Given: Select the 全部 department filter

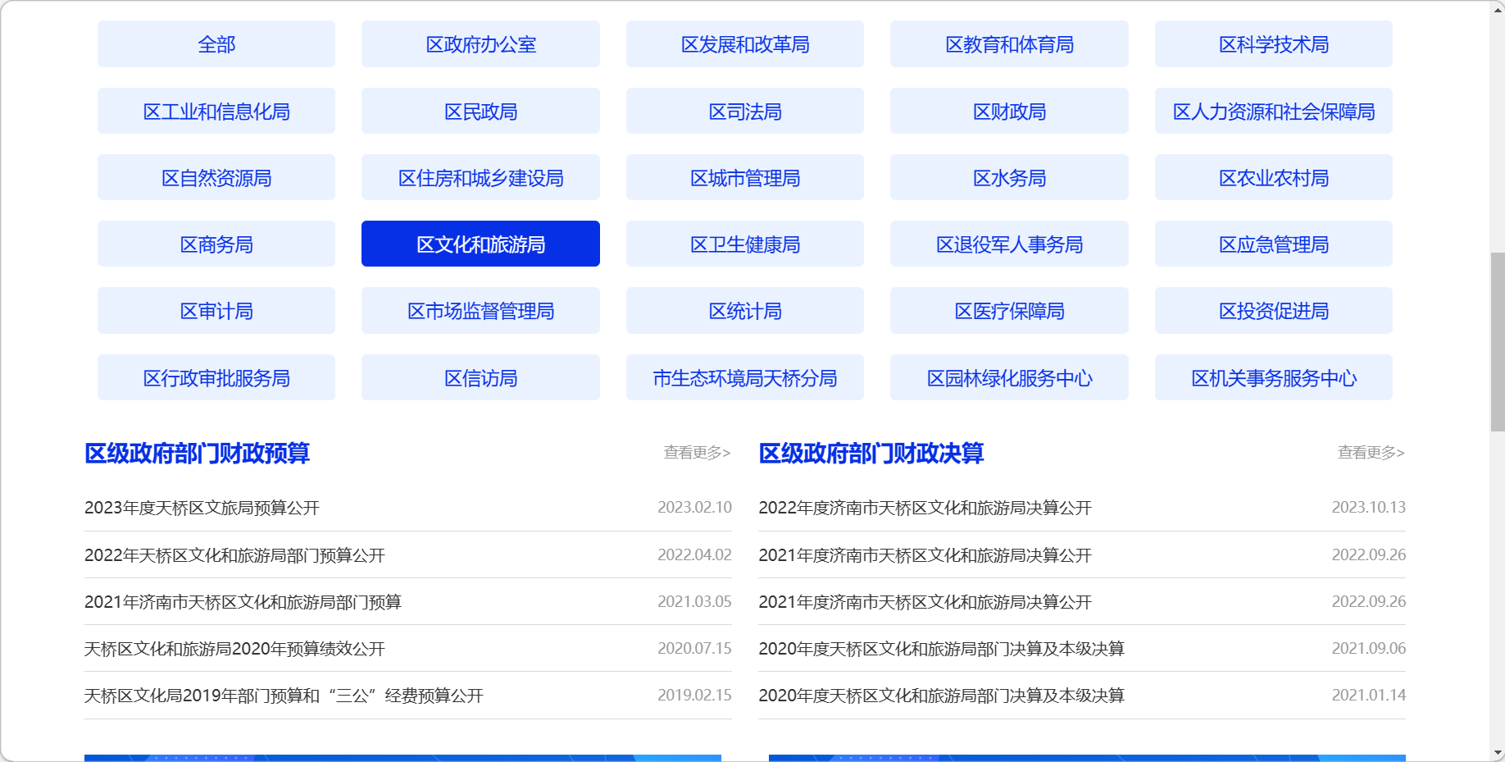Looking at the screenshot, I should point(216,44).
